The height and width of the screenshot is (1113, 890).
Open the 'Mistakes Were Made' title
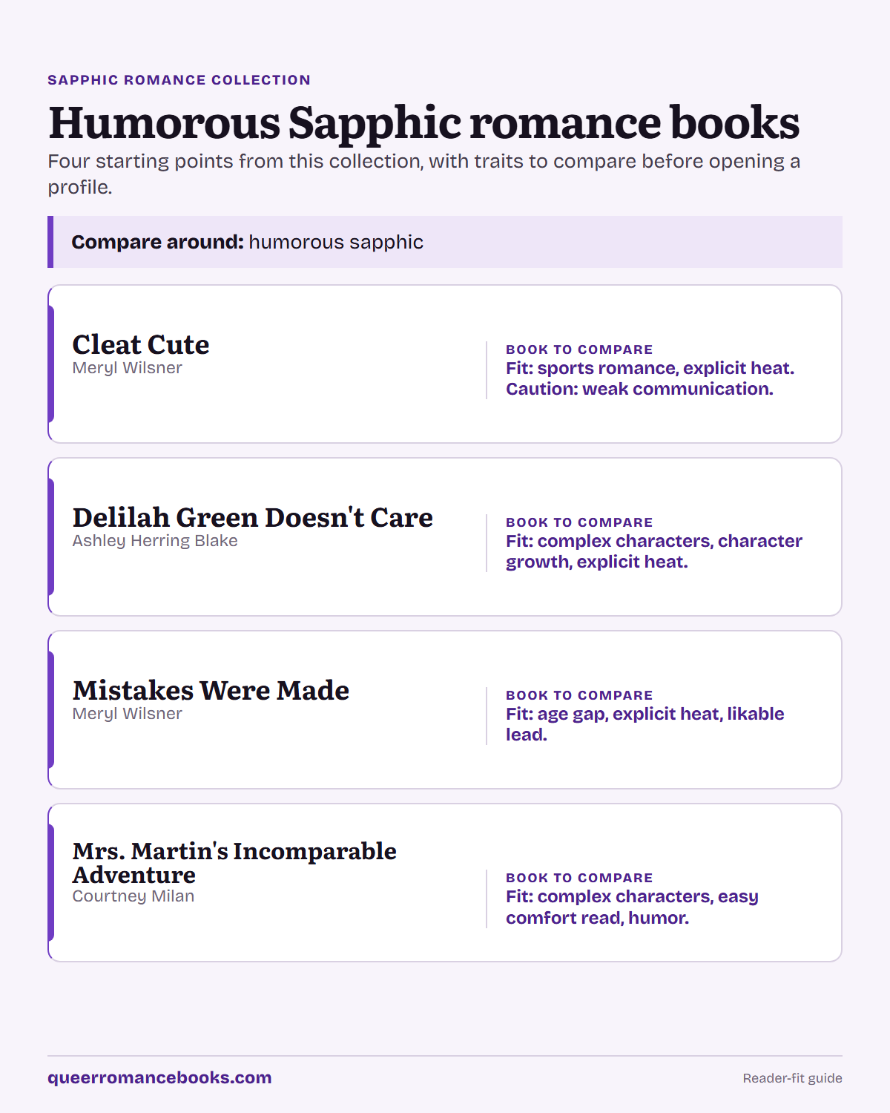coord(211,690)
